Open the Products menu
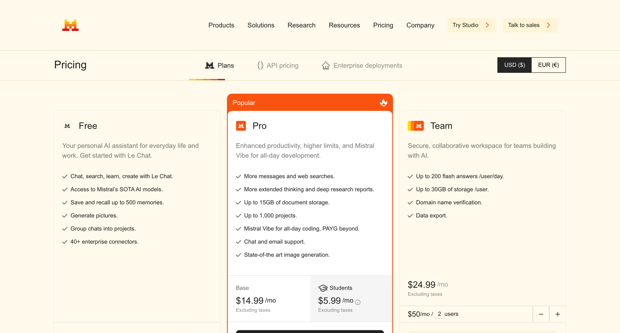The width and height of the screenshot is (620, 333). pyautogui.click(x=221, y=25)
